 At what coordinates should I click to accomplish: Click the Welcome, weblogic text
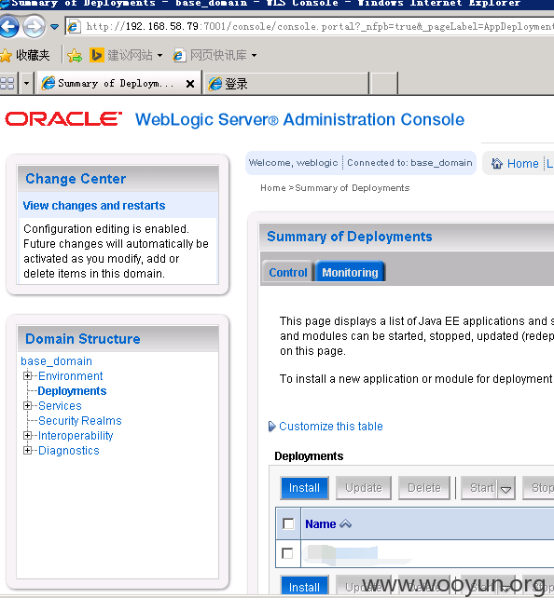[x=294, y=162]
